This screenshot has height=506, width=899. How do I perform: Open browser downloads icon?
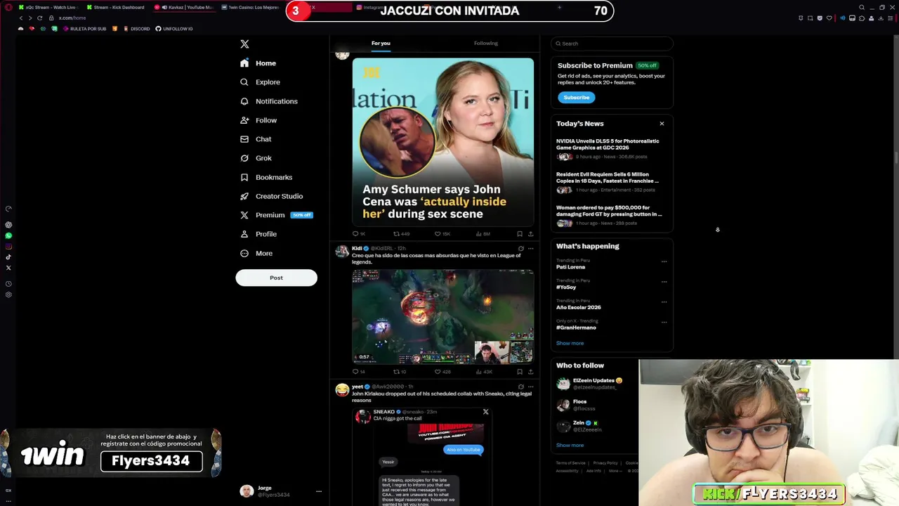pyautogui.click(x=882, y=18)
